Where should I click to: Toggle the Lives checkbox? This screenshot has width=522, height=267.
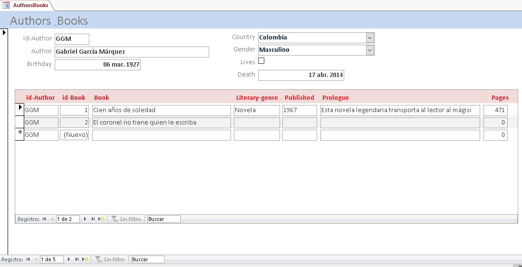coord(261,61)
